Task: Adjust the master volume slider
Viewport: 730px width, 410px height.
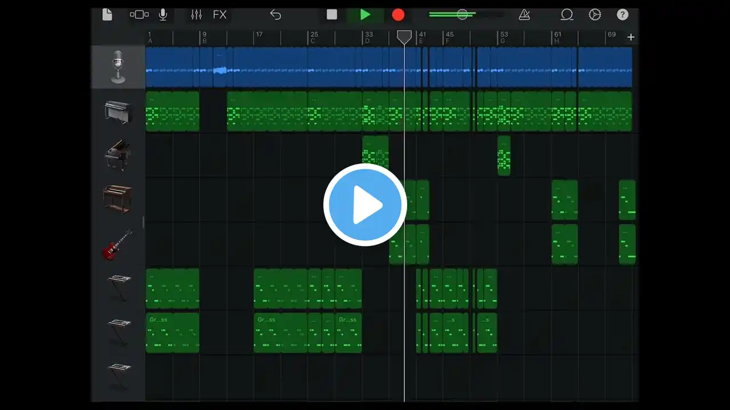Action: [463, 15]
